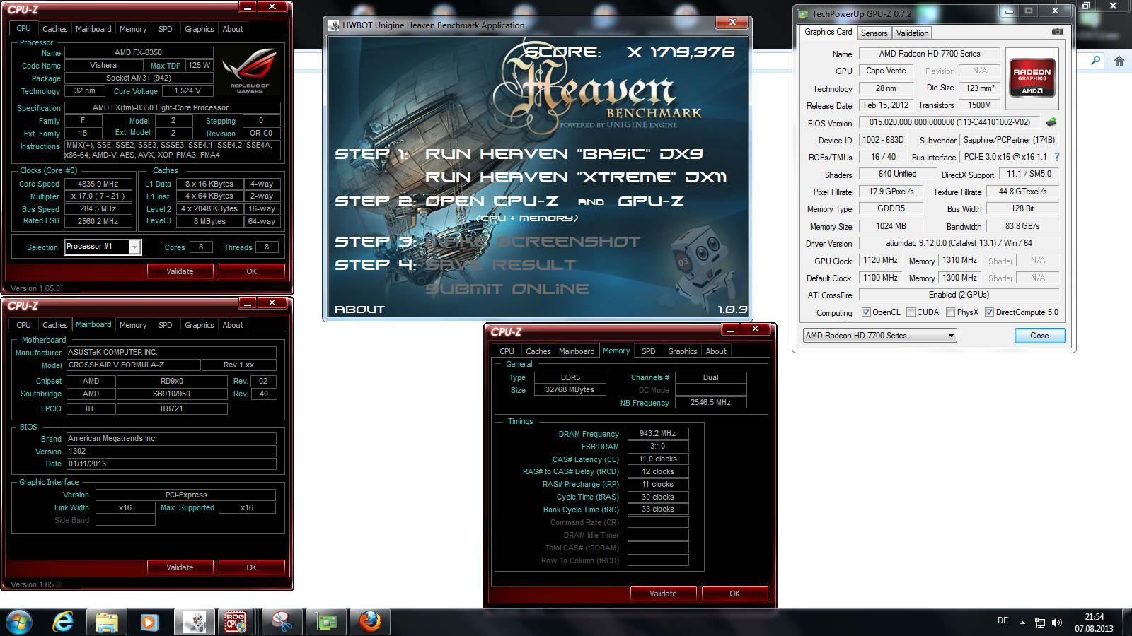Image resolution: width=1132 pixels, height=636 pixels.
Task: Switch to Sensors tab in GPU-Z
Action: click(874, 33)
